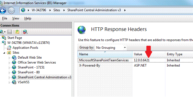
Task: Click Sites in the breadcrumb
Action: [57, 10]
